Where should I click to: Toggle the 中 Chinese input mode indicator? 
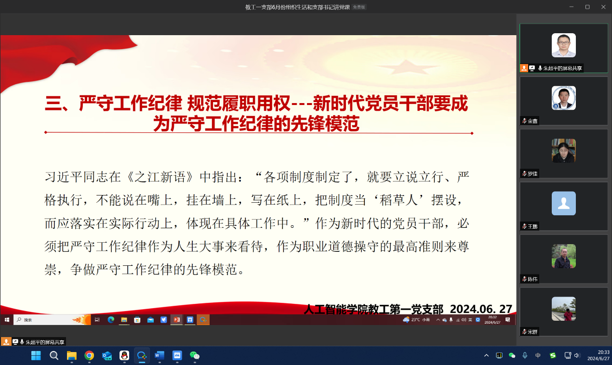click(x=538, y=355)
